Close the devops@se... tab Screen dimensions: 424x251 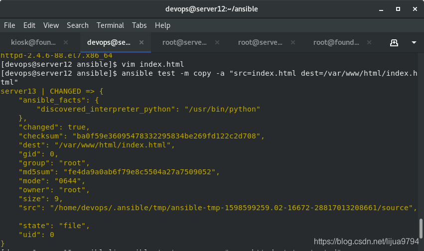141,42
